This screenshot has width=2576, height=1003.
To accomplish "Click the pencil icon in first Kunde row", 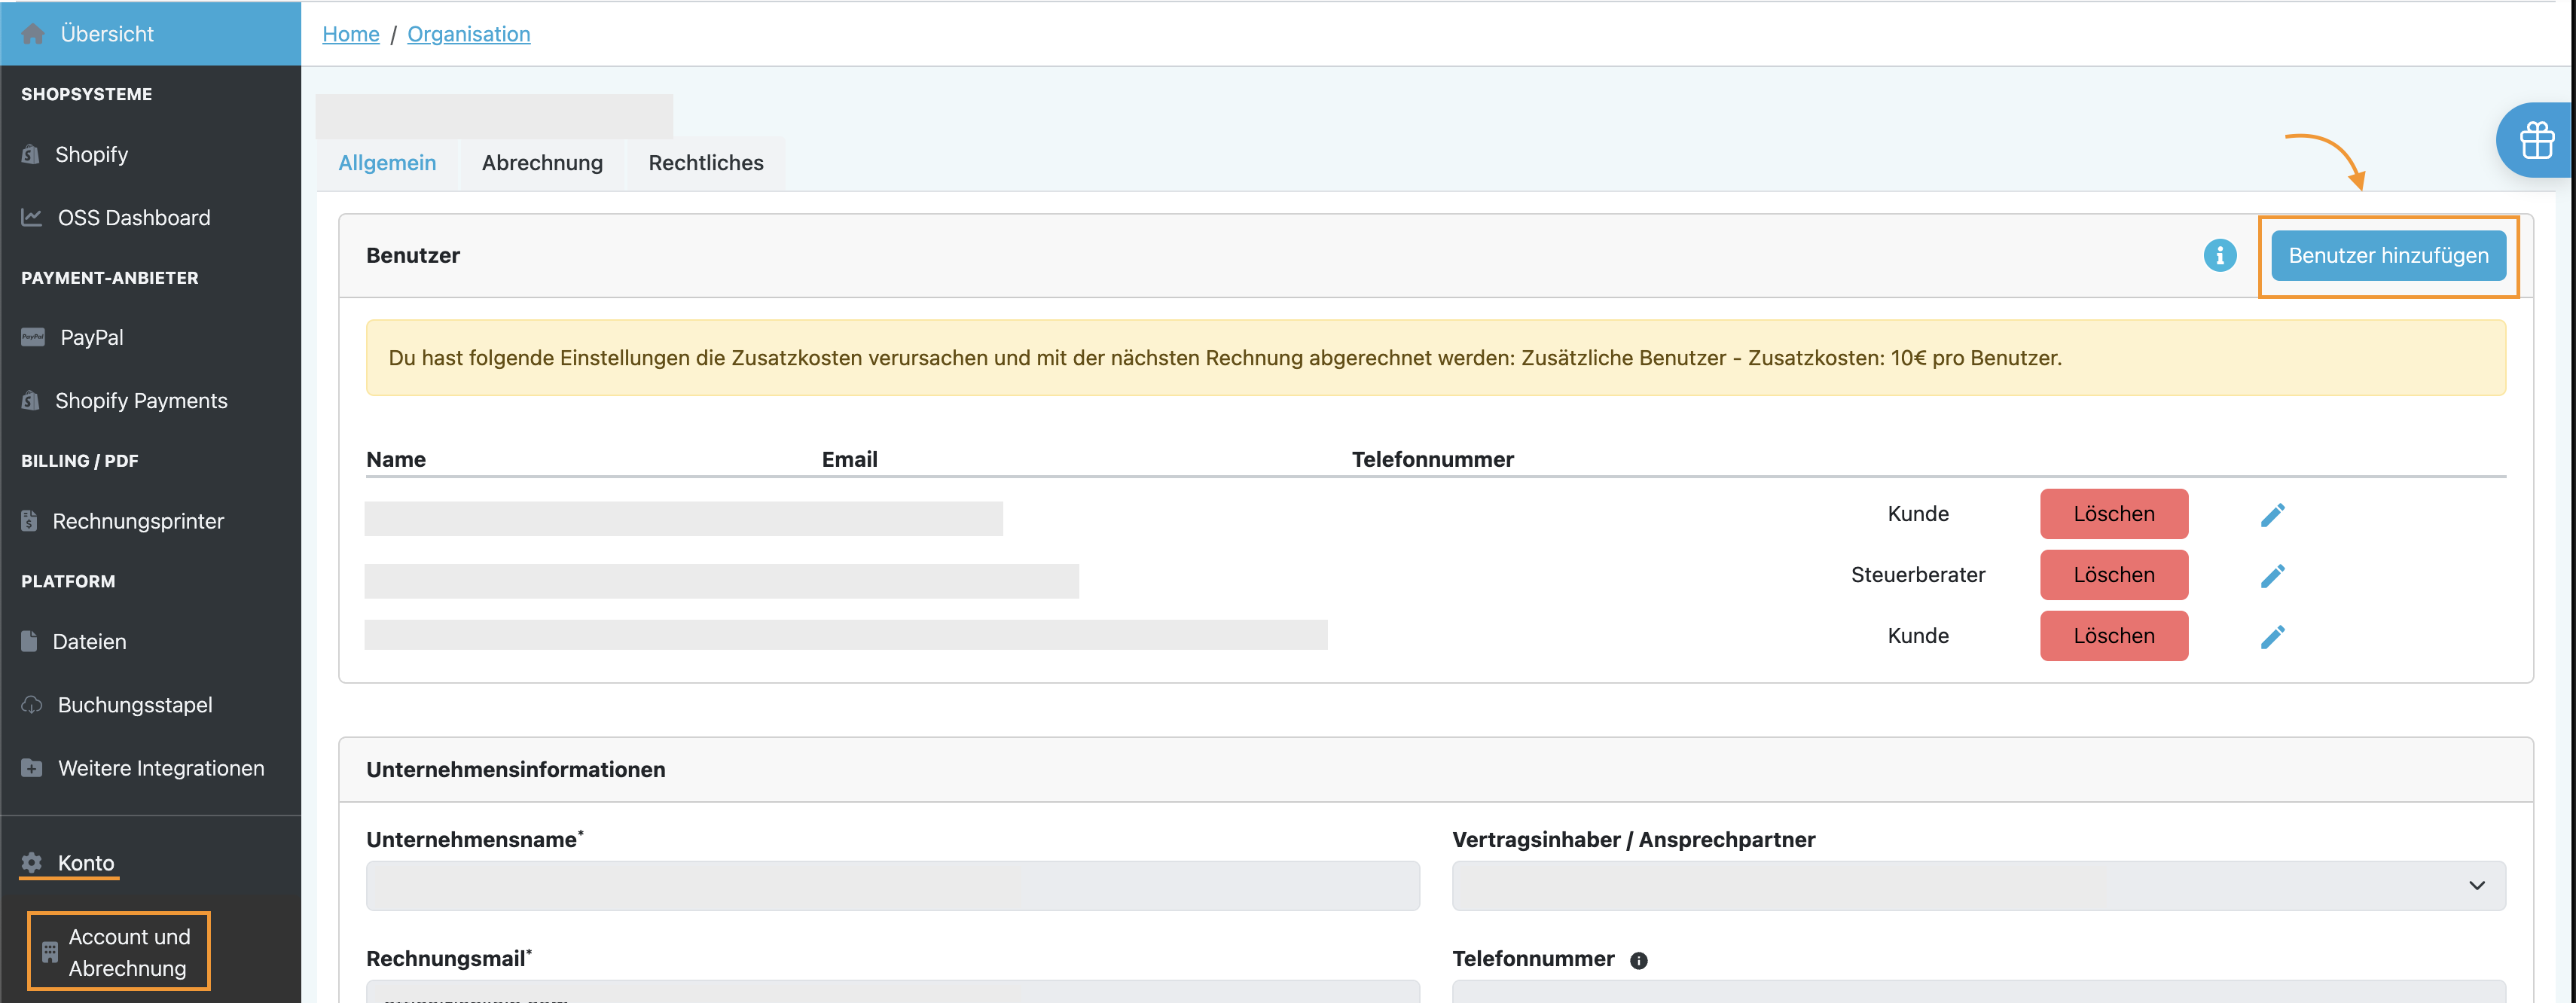I will pos(2272,515).
